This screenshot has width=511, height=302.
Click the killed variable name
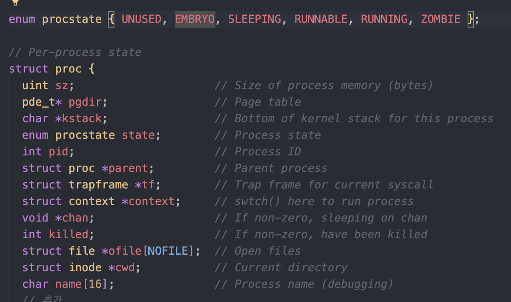coord(69,234)
